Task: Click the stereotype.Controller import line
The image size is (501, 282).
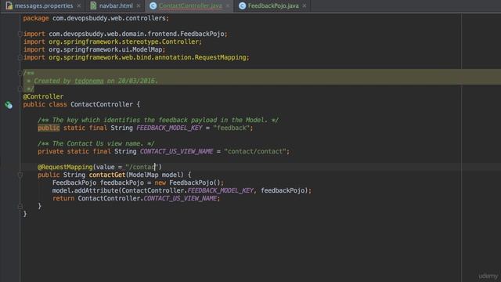Action: 113,42
